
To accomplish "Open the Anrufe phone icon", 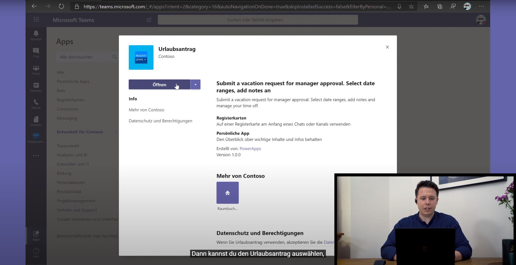I will point(36,104).
